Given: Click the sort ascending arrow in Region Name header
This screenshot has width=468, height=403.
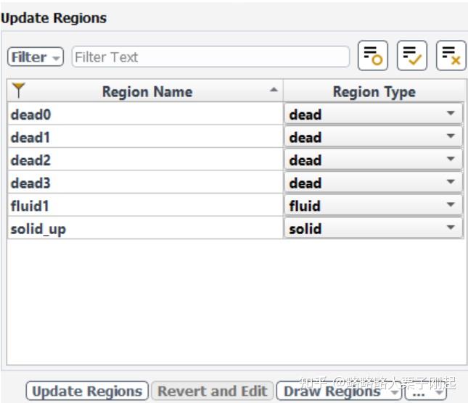Looking at the screenshot, I should (x=274, y=90).
